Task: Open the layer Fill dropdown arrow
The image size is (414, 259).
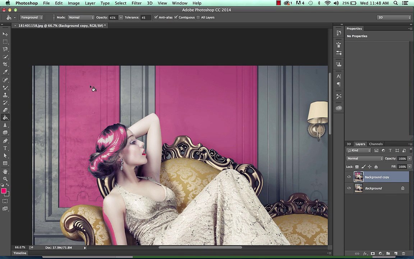Action: [410, 167]
